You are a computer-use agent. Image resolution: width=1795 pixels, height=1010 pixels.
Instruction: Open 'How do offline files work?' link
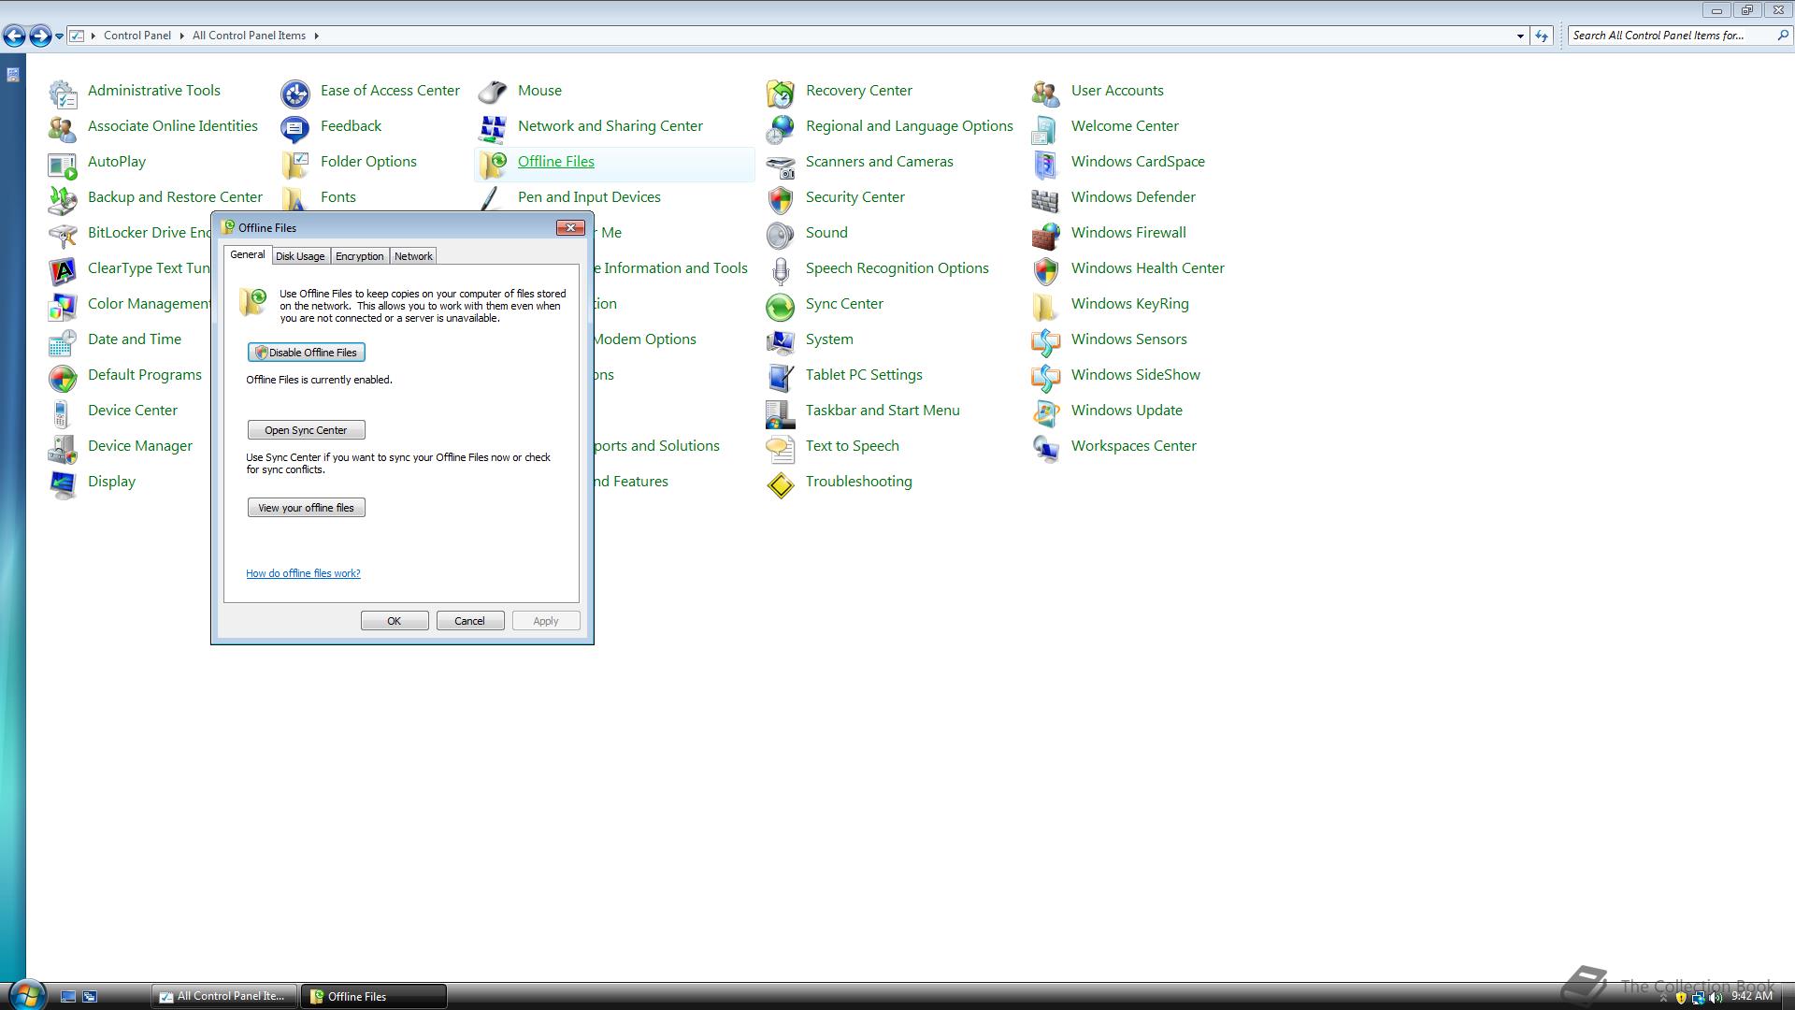pos(303,573)
